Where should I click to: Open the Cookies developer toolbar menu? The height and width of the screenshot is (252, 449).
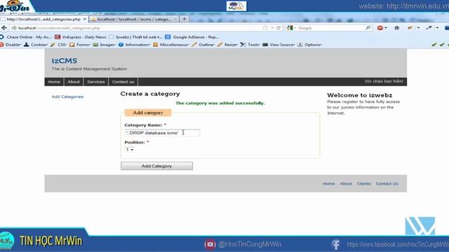pos(36,45)
